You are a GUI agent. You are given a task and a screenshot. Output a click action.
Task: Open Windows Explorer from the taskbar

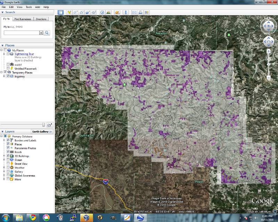19,217
